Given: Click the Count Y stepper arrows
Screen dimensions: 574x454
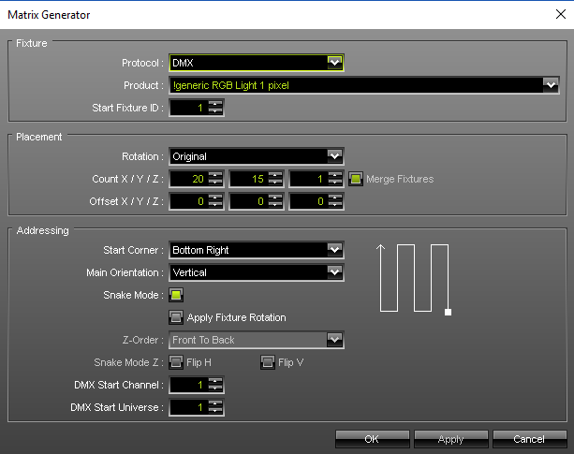Looking at the screenshot, I should 275,179.
